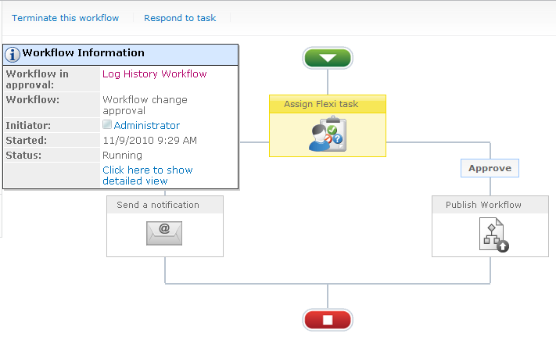The image size is (556, 351).
Task: Click the green workflow start icon
Action: click(328, 58)
